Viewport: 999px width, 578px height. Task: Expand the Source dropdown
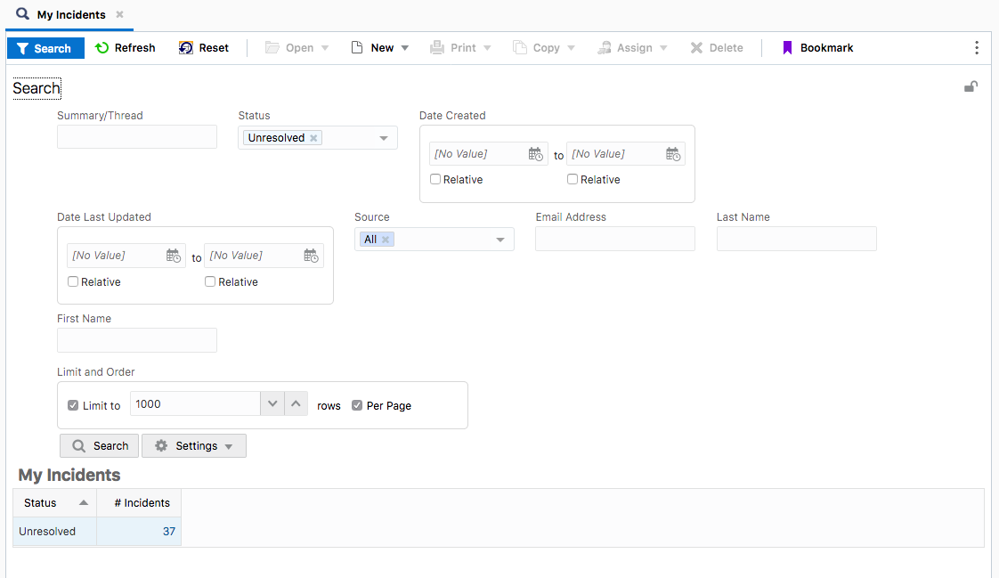click(x=500, y=240)
